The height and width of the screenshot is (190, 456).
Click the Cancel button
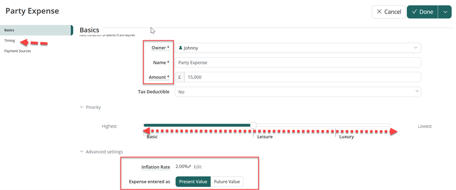[389, 12]
